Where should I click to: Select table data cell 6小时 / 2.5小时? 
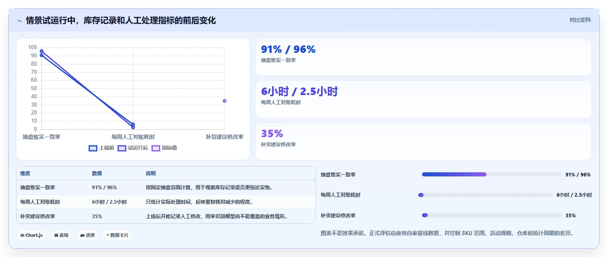pos(109,202)
